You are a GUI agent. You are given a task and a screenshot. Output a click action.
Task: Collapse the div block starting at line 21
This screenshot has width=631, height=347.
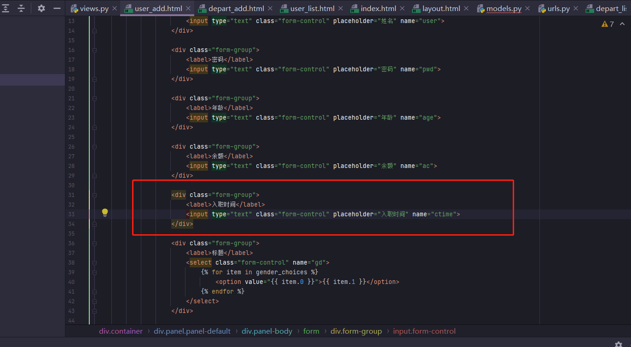(94, 98)
